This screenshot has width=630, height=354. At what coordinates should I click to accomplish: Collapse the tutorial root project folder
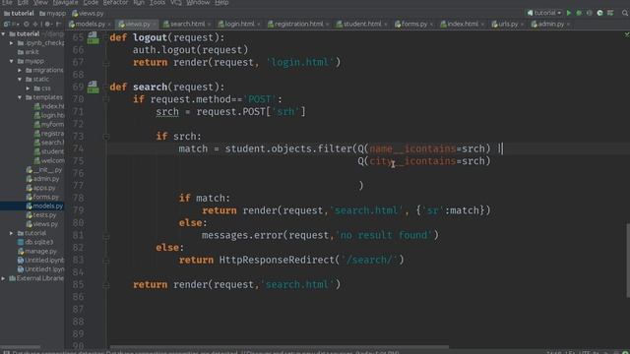(x=4, y=34)
